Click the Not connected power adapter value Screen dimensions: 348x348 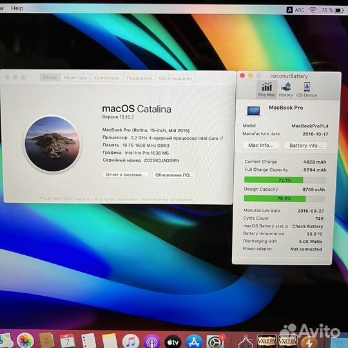[306, 249]
